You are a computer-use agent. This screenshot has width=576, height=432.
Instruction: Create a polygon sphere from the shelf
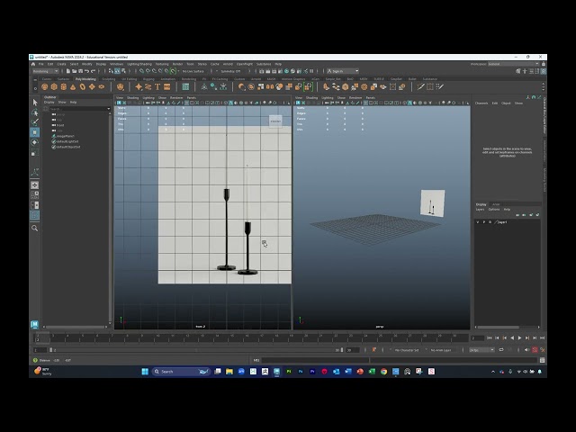[x=45, y=87]
